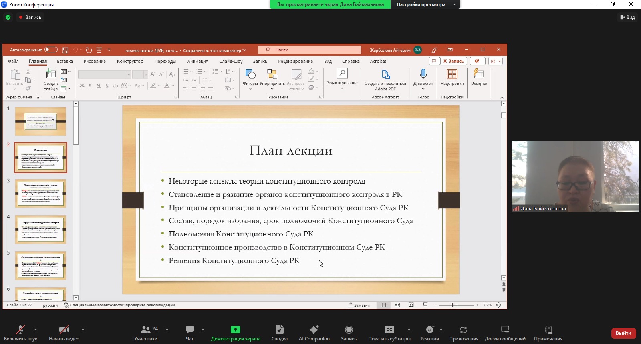Viewport: 641px width, 344px height.
Task: Unmute microphone with Включить звук
Action: coord(20,333)
